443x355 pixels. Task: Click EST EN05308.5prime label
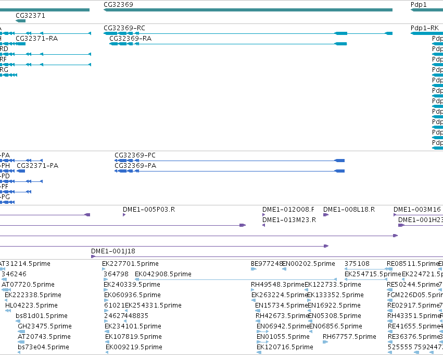335,316
